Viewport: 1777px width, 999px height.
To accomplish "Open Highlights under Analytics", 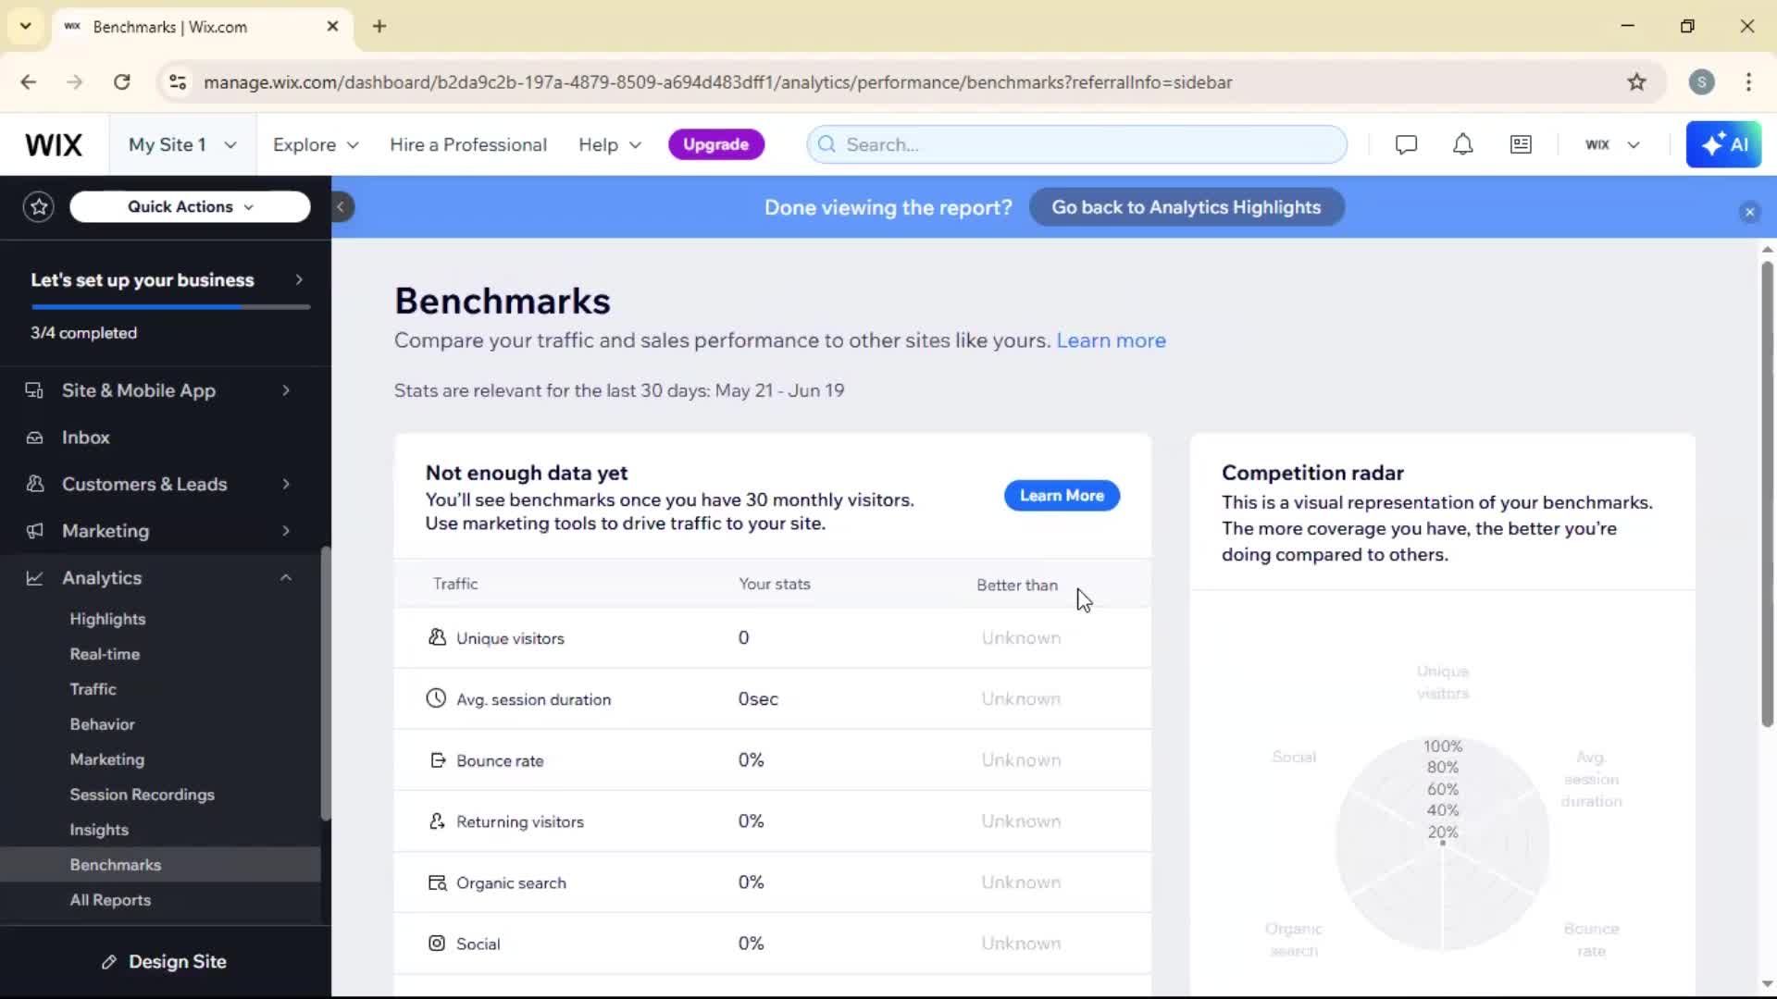I will (107, 619).
